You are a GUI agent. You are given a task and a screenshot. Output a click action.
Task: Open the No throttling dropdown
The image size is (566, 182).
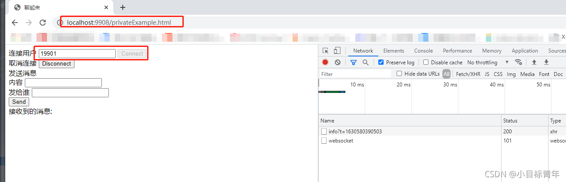click(488, 62)
